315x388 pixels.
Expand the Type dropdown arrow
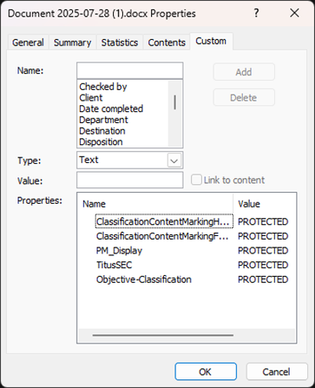(x=174, y=160)
